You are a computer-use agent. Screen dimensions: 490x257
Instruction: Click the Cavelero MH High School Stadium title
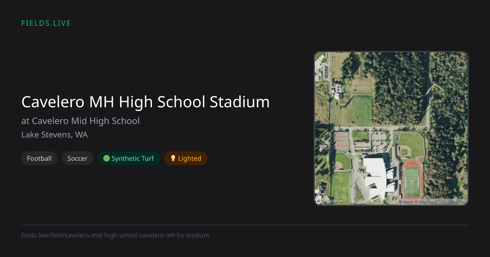[x=145, y=102]
